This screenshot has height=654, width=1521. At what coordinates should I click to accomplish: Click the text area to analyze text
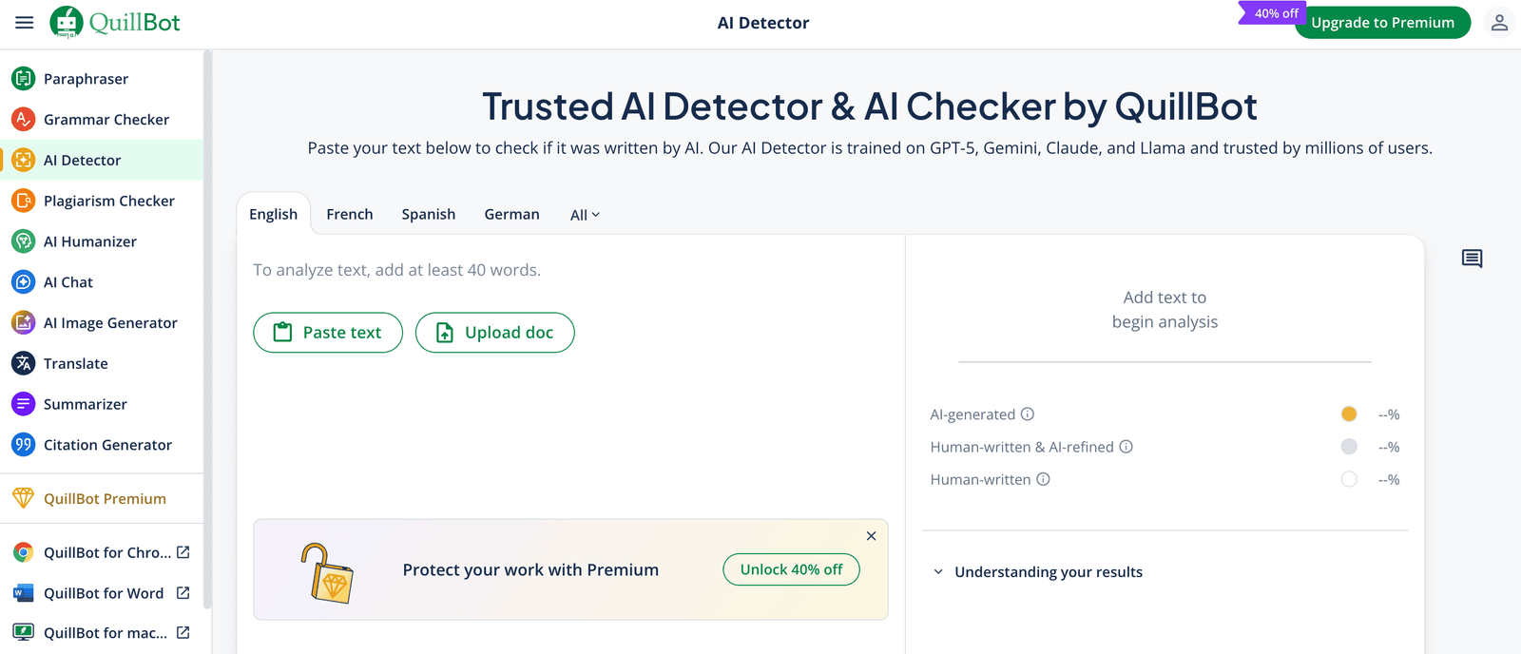click(570, 270)
